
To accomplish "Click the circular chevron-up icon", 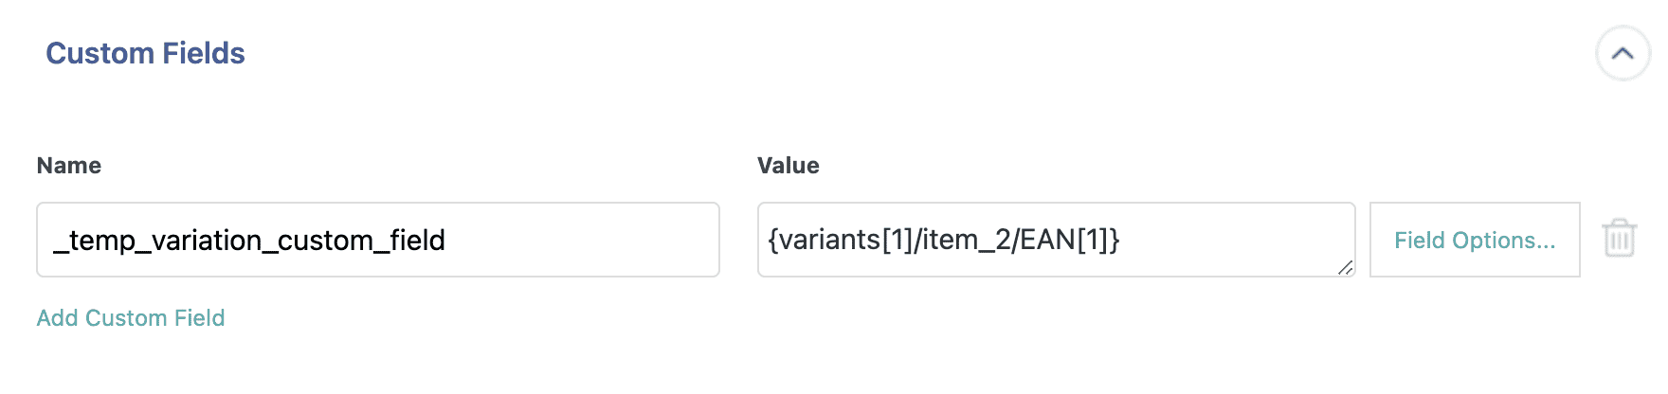I will pos(1623,54).
